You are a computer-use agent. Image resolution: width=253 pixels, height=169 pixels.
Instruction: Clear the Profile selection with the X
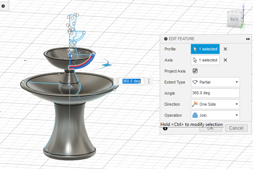[x=225, y=49]
